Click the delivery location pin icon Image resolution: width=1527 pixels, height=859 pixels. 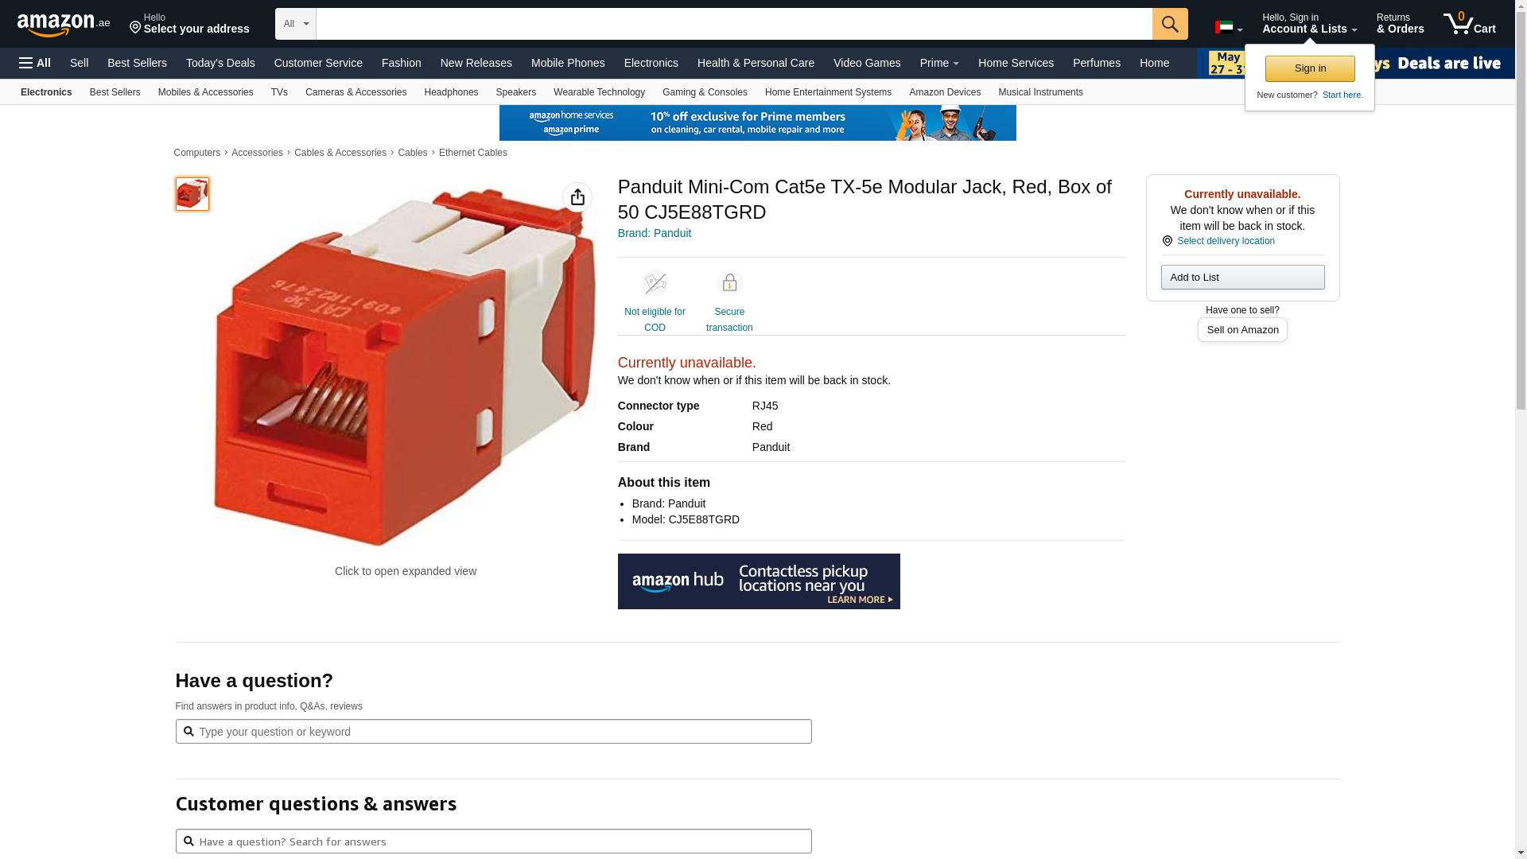(x=1168, y=241)
